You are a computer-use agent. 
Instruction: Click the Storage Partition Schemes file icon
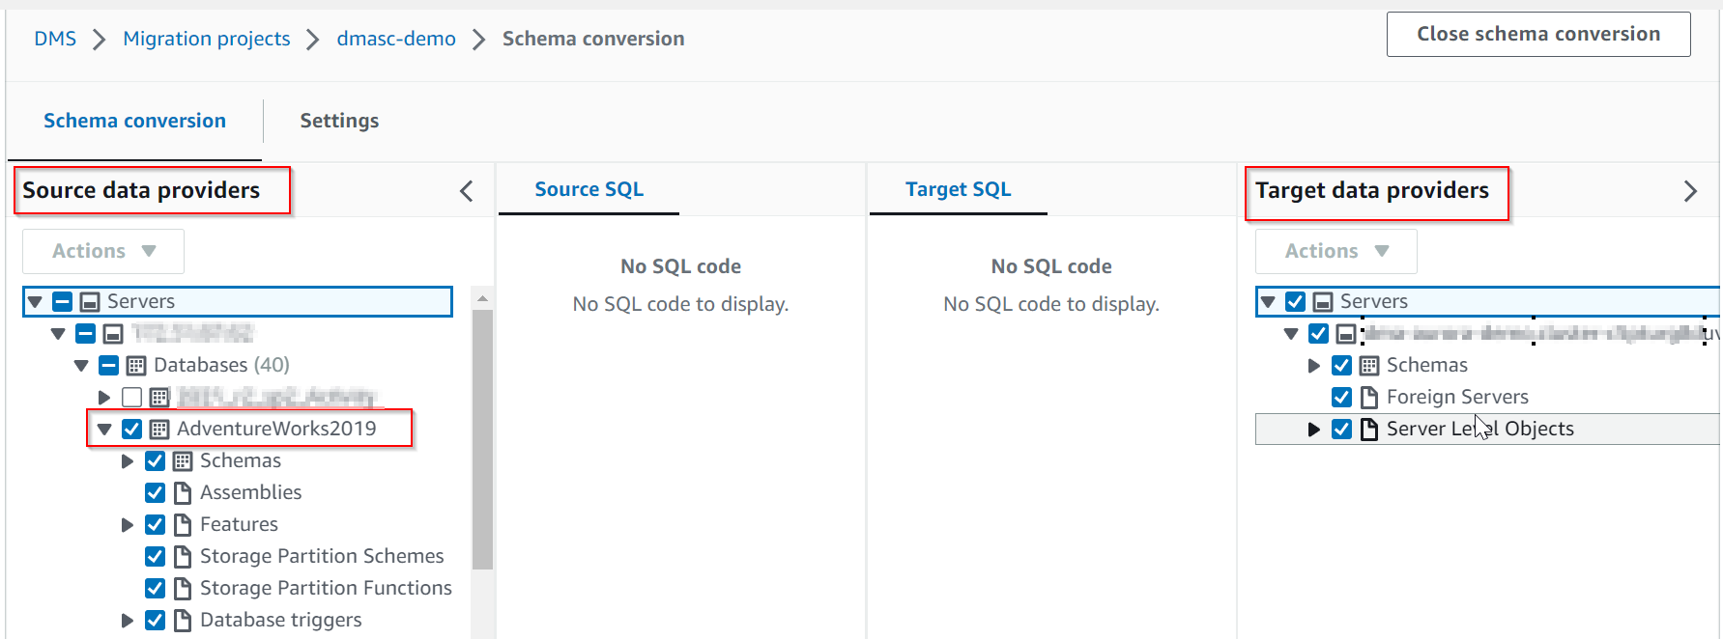pos(183,557)
